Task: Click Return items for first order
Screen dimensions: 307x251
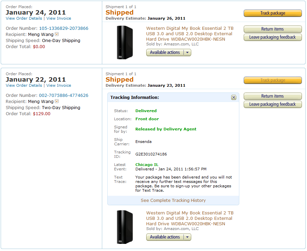Action: [x=272, y=29]
